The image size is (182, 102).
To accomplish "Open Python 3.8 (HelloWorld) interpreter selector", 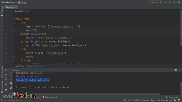I will [x=161, y=100].
